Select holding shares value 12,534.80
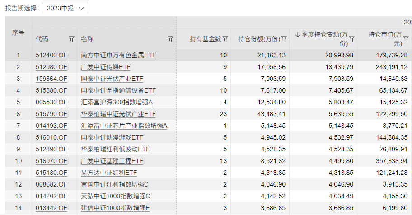Screen dimensions: 412x215 272,102
